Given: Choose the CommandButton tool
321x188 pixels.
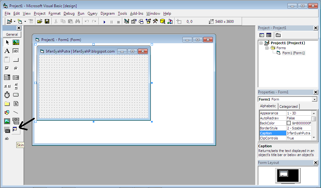Looking at the screenshot, I should [x=16, y=60].
